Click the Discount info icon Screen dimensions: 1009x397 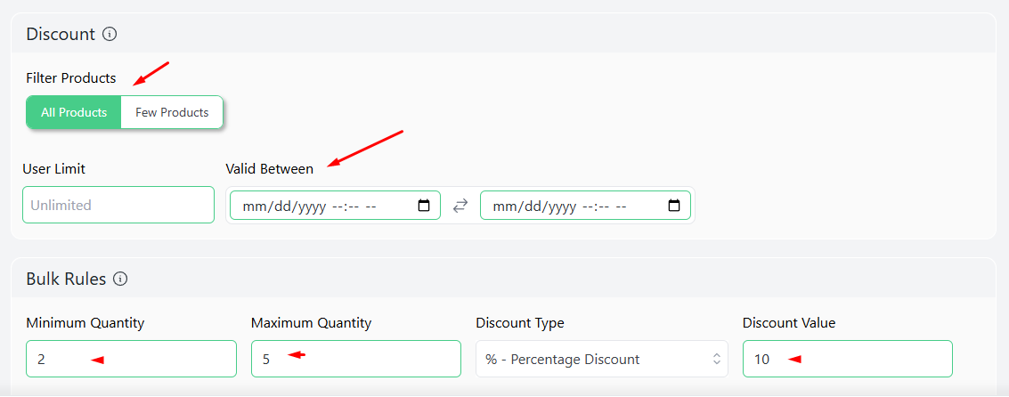(110, 34)
